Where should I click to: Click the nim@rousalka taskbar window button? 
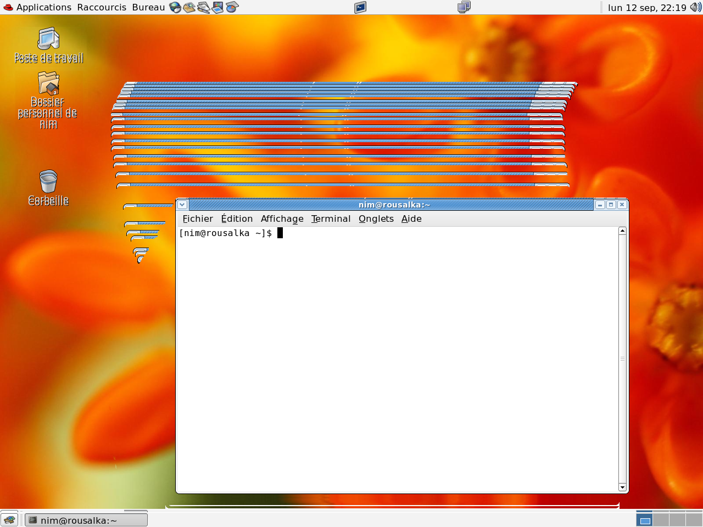coord(86,520)
